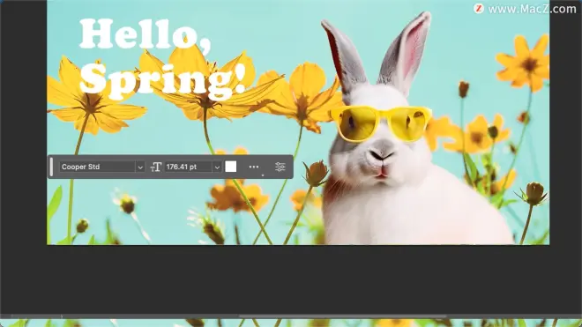Click the Cooper Std font name field
Viewport: 582px width, 327px height.
(97, 167)
